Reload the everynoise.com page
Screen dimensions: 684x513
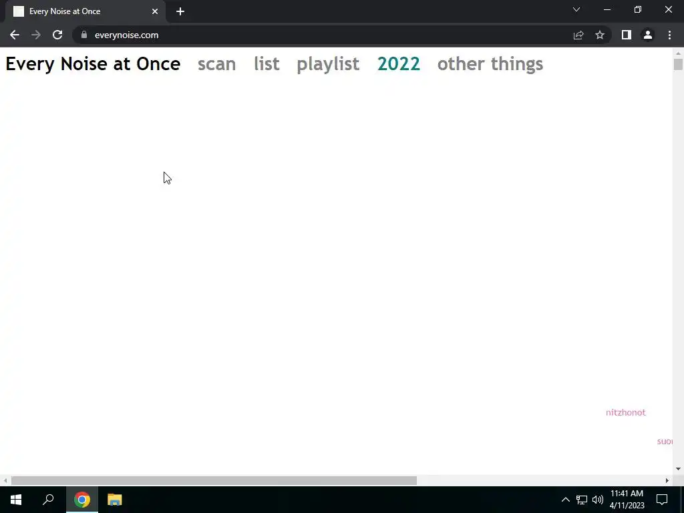click(57, 35)
